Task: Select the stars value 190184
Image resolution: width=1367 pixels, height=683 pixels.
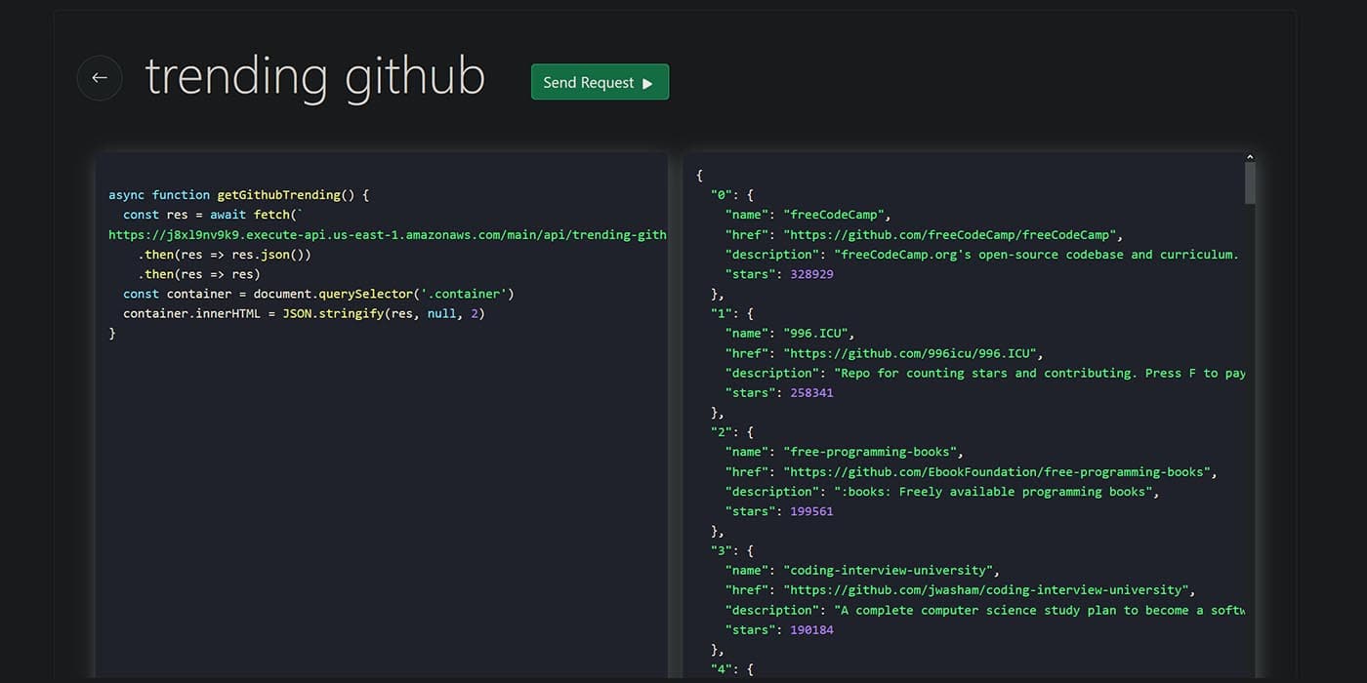Action: click(x=811, y=629)
